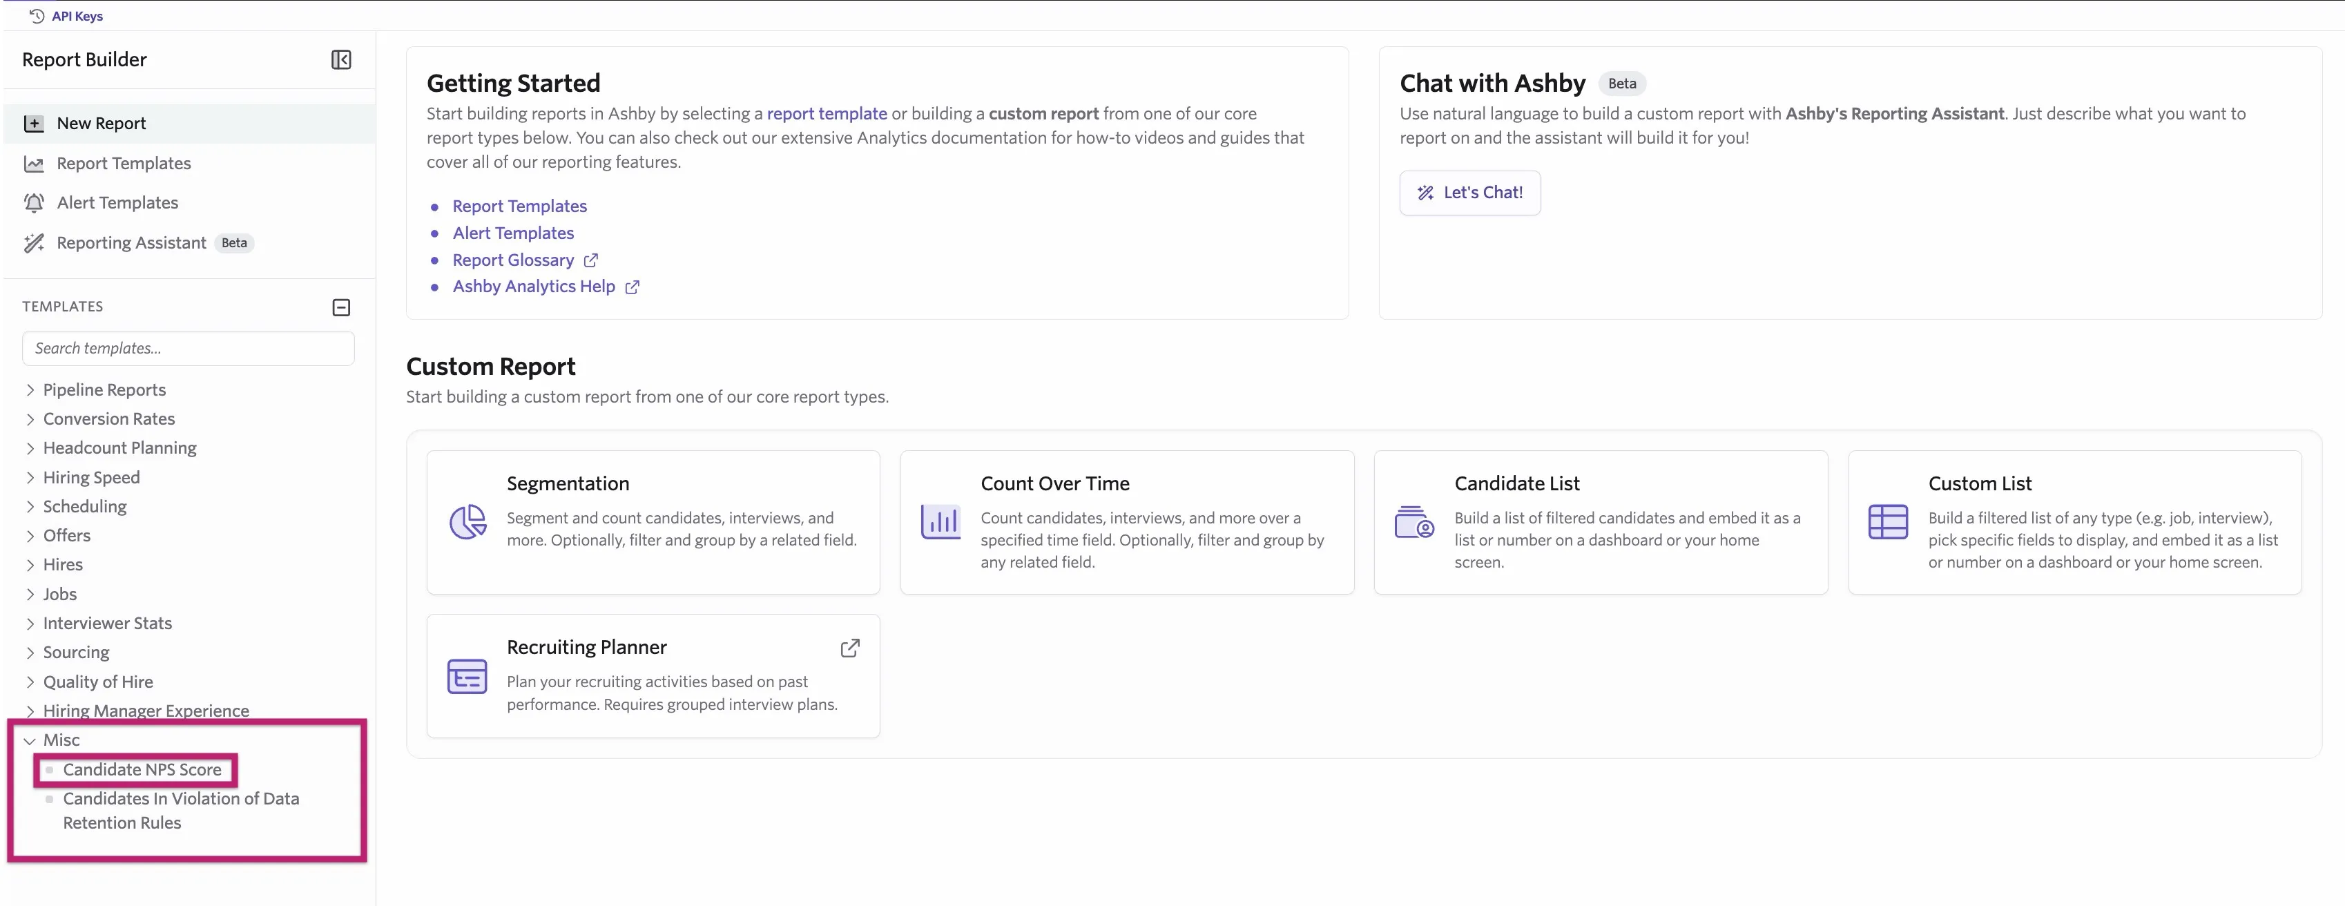This screenshot has height=906, width=2345.
Task: Expand the Scheduling template group
Action: point(30,507)
